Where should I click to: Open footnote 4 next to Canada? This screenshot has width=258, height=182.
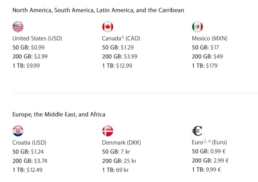point(123,37)
